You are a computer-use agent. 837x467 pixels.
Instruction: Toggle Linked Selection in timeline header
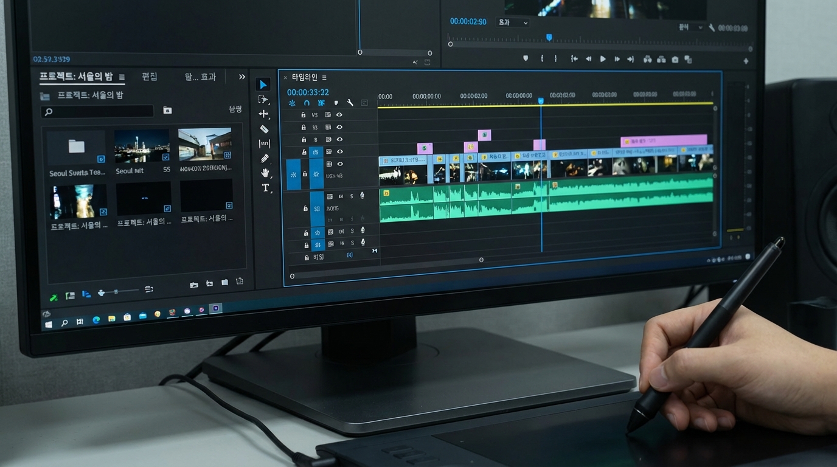point(321,103)
